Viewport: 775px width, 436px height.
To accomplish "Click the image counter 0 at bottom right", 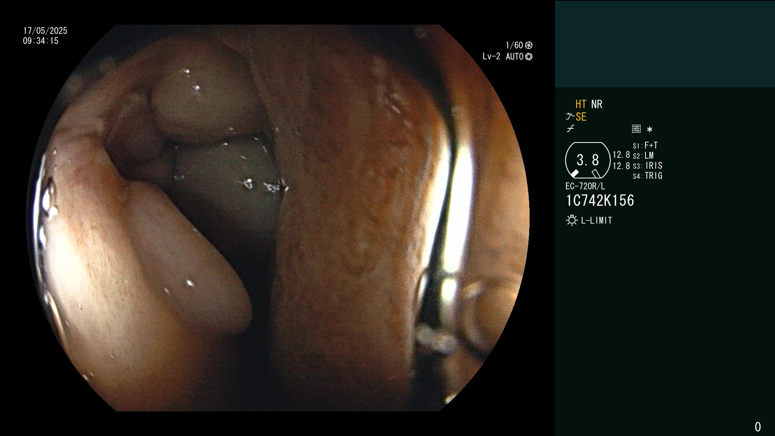I will (x=758, y=427).
